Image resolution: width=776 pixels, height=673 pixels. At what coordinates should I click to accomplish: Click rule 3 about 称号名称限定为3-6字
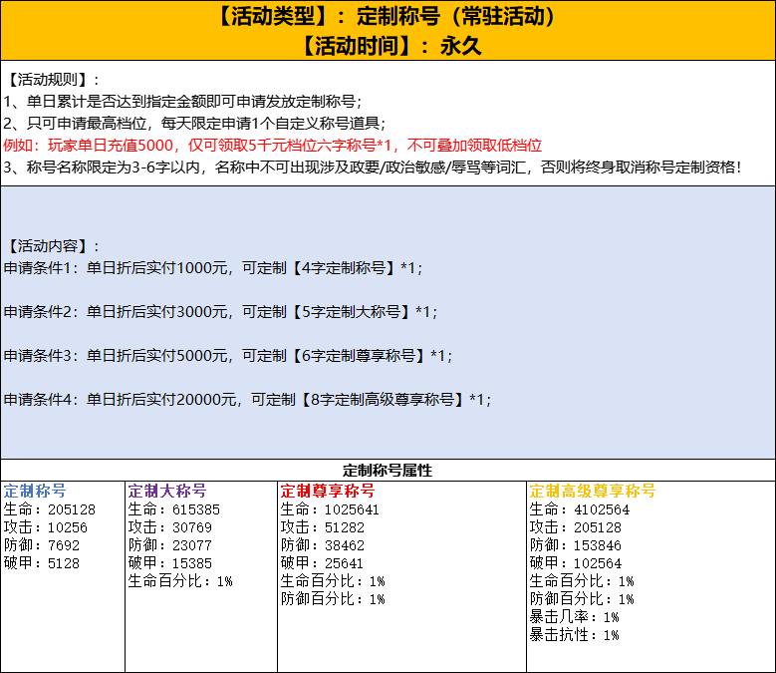[x=373, y=167]
